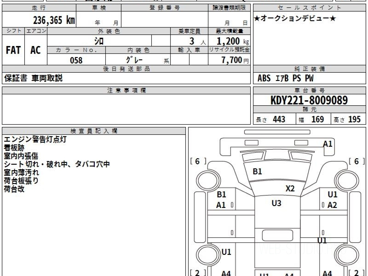The width and height of the screenshot is (368, 276).
Task: Click the X2 mark on windshield area
Action: (290, 189)
